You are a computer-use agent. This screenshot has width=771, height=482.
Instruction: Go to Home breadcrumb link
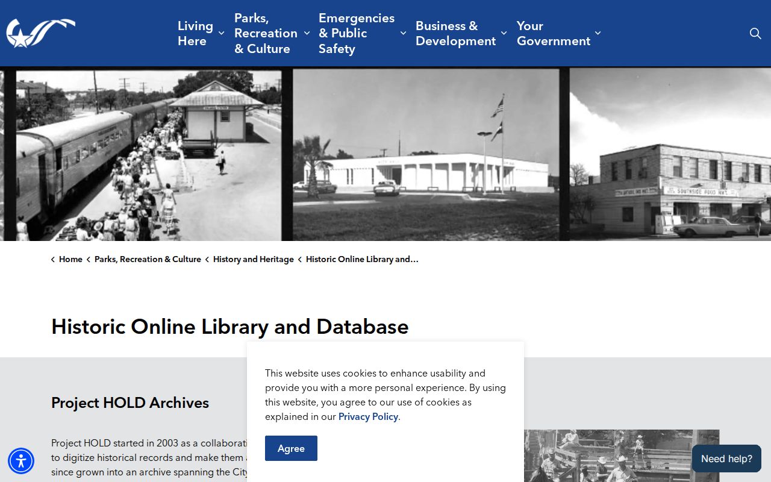pos(70,259)
